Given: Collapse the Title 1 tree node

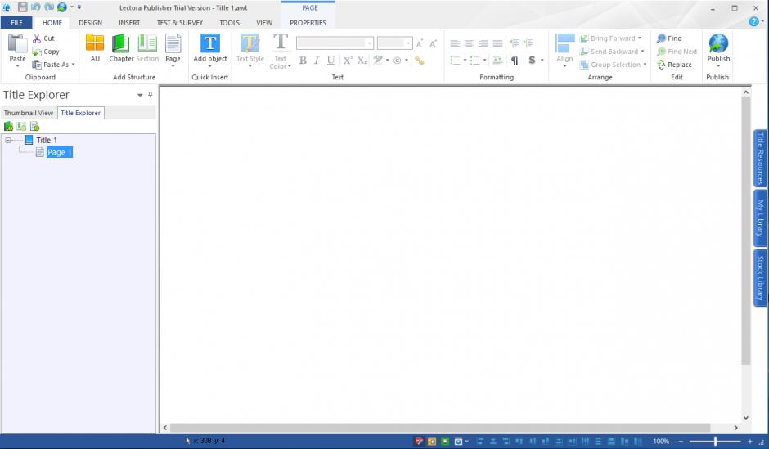Looking at the screenshot, I should tap(7, 140).
